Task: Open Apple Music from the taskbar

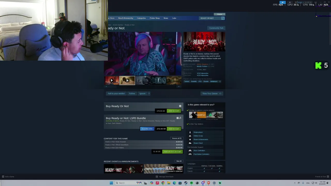Action: (x=157, y=183)
